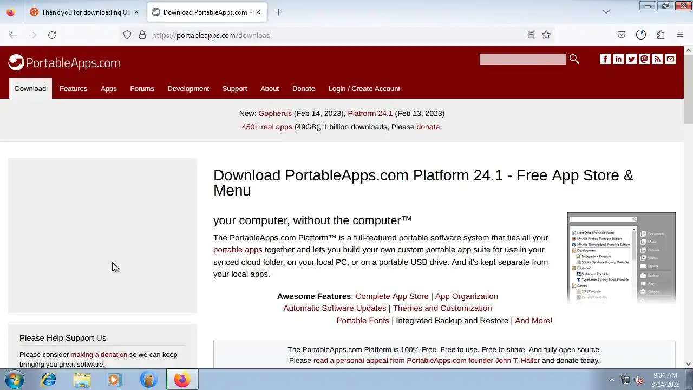The height and width of the screenshot is (390, 693).
Task: Launch Internet Explorer from the taskbar
Action: pos(48,379)
